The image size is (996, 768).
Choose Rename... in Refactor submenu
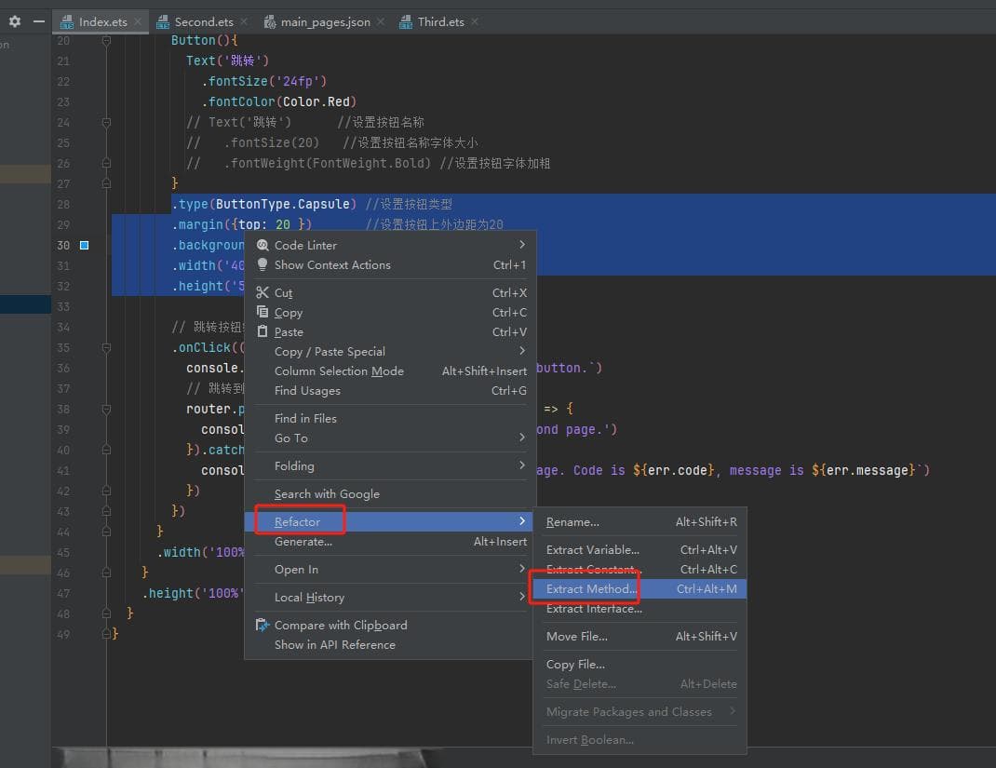639,522
